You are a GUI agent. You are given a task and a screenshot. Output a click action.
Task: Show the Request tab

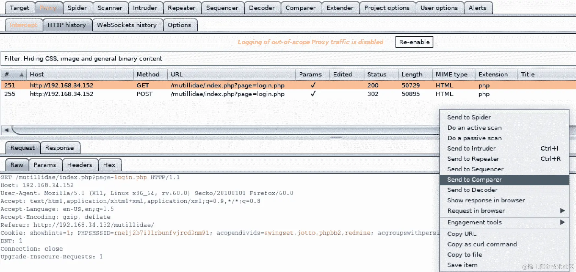pos(23,148)
